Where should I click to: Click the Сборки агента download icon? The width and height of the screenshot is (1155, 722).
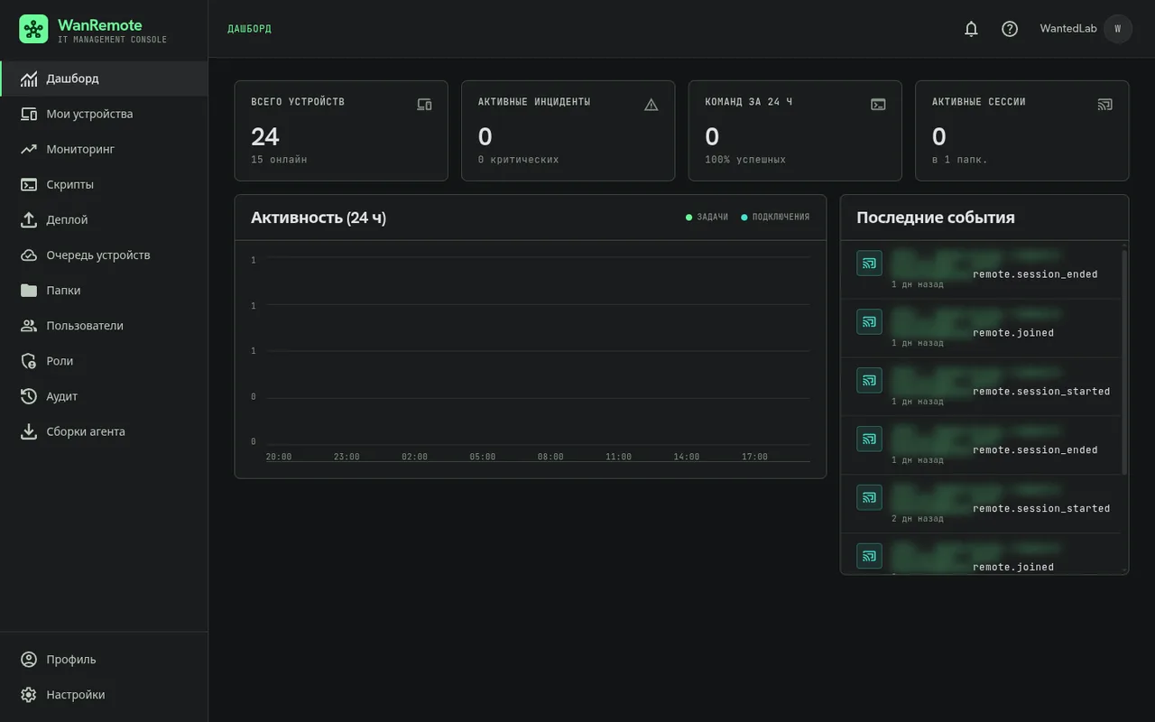pos(29,431)
